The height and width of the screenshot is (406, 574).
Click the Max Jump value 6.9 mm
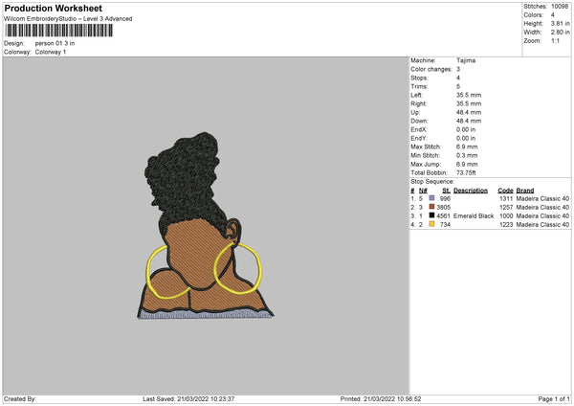tap(467, 164)
